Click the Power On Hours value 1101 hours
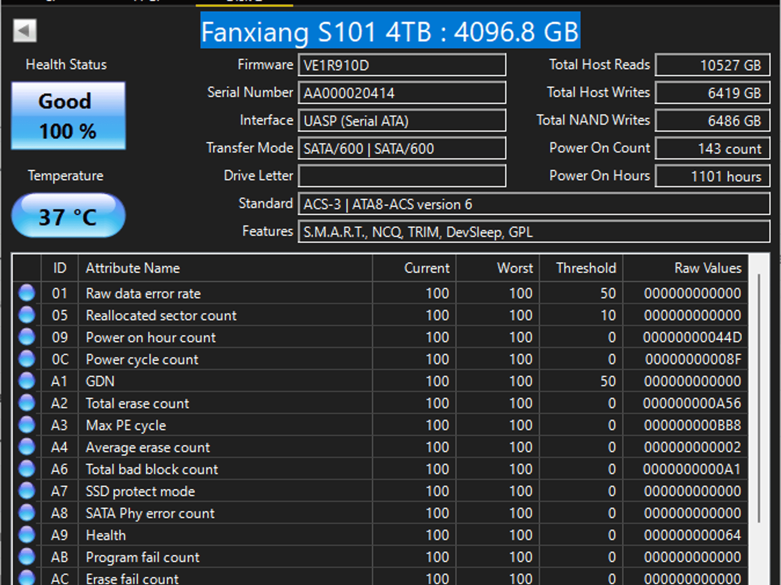 (x=712, y=176)
